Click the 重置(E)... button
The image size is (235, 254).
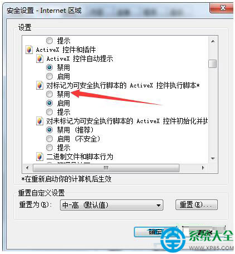tap(197, 205)
